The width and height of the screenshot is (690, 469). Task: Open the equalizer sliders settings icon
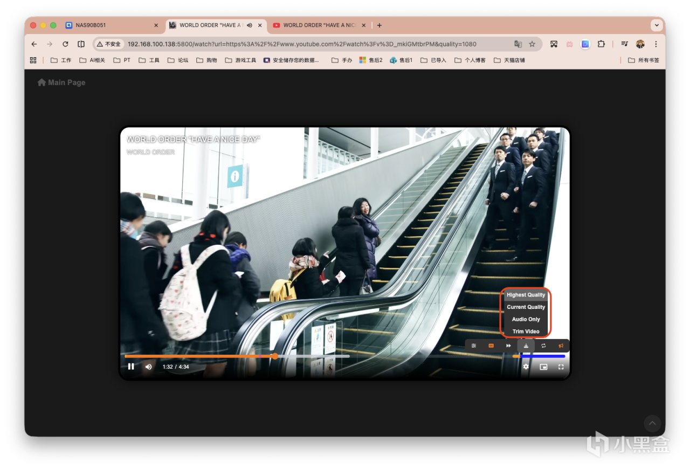(x=474, y=346)
